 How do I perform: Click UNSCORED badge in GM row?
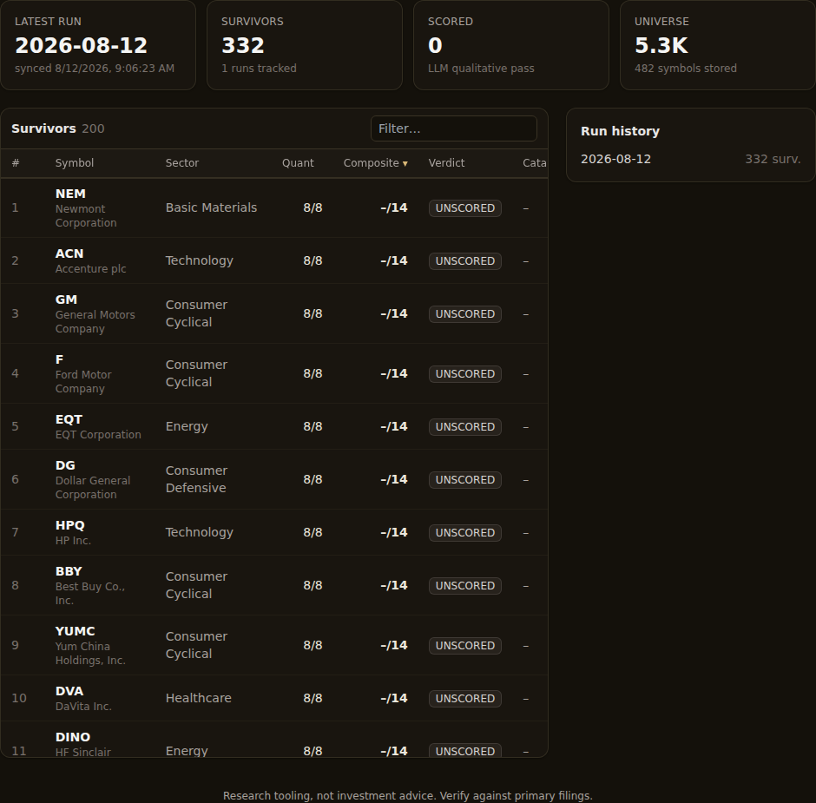tap(464, 314)
